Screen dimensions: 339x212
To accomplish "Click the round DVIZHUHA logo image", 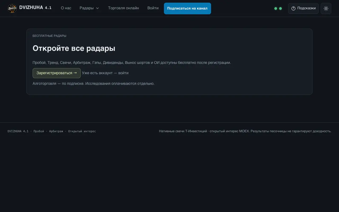I will pos(12,8).
